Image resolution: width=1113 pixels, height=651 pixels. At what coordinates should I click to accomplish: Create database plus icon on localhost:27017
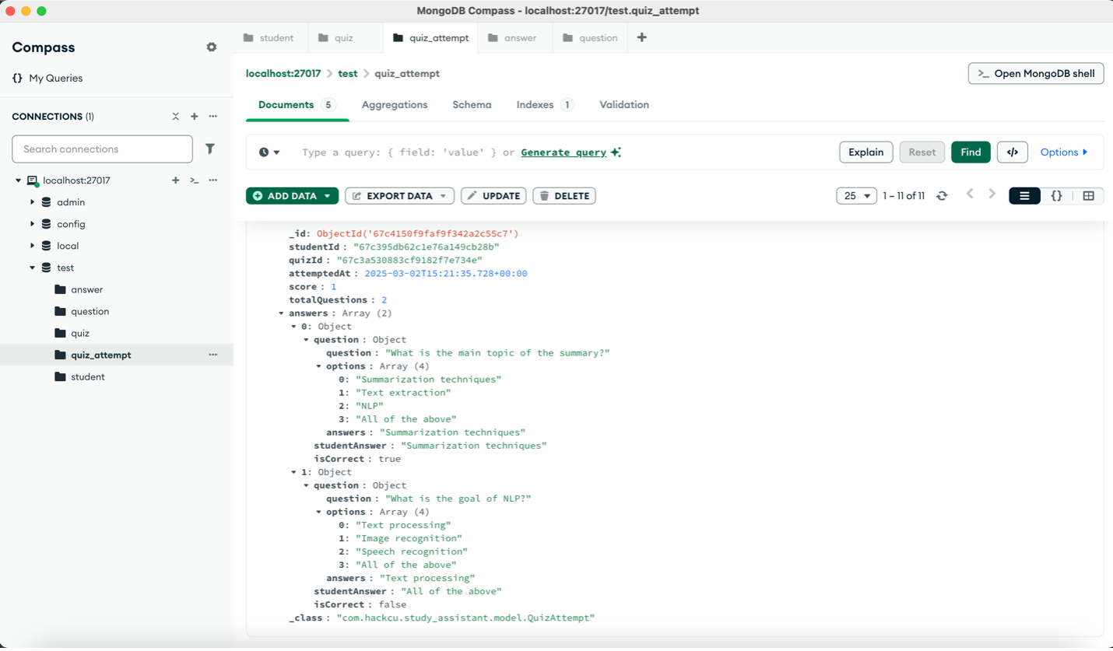coord(176,180)
